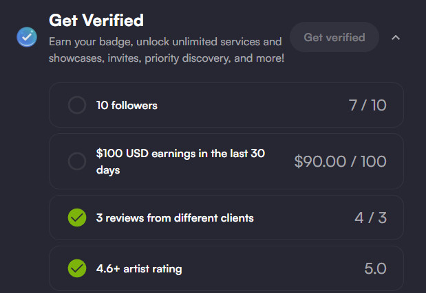Click the green checkmark beside artist rating
The image size is (426, 293).
77,268
